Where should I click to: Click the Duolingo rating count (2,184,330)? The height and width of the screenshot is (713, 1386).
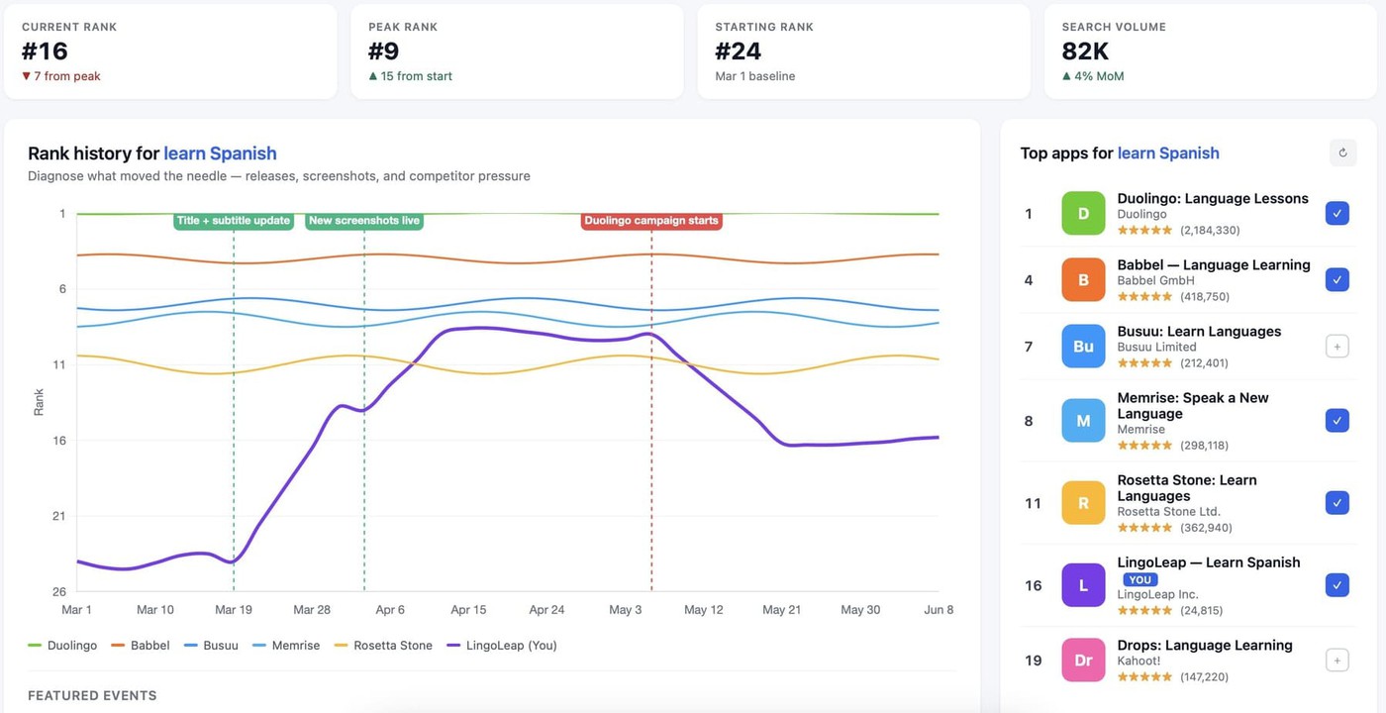[x=1210, y=230]
